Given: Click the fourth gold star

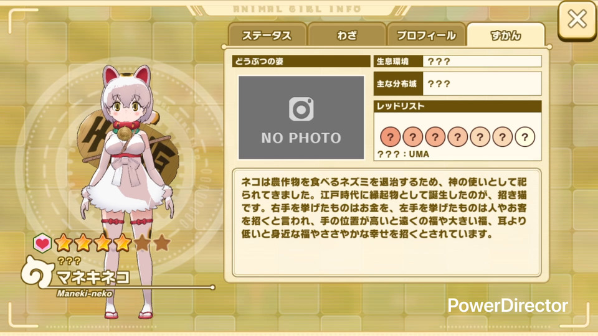Looking at the screenshot, I should coord(123,243).
